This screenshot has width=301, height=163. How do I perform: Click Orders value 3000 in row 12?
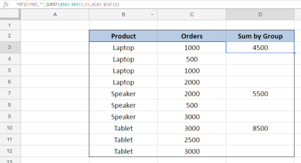point(192,151)
